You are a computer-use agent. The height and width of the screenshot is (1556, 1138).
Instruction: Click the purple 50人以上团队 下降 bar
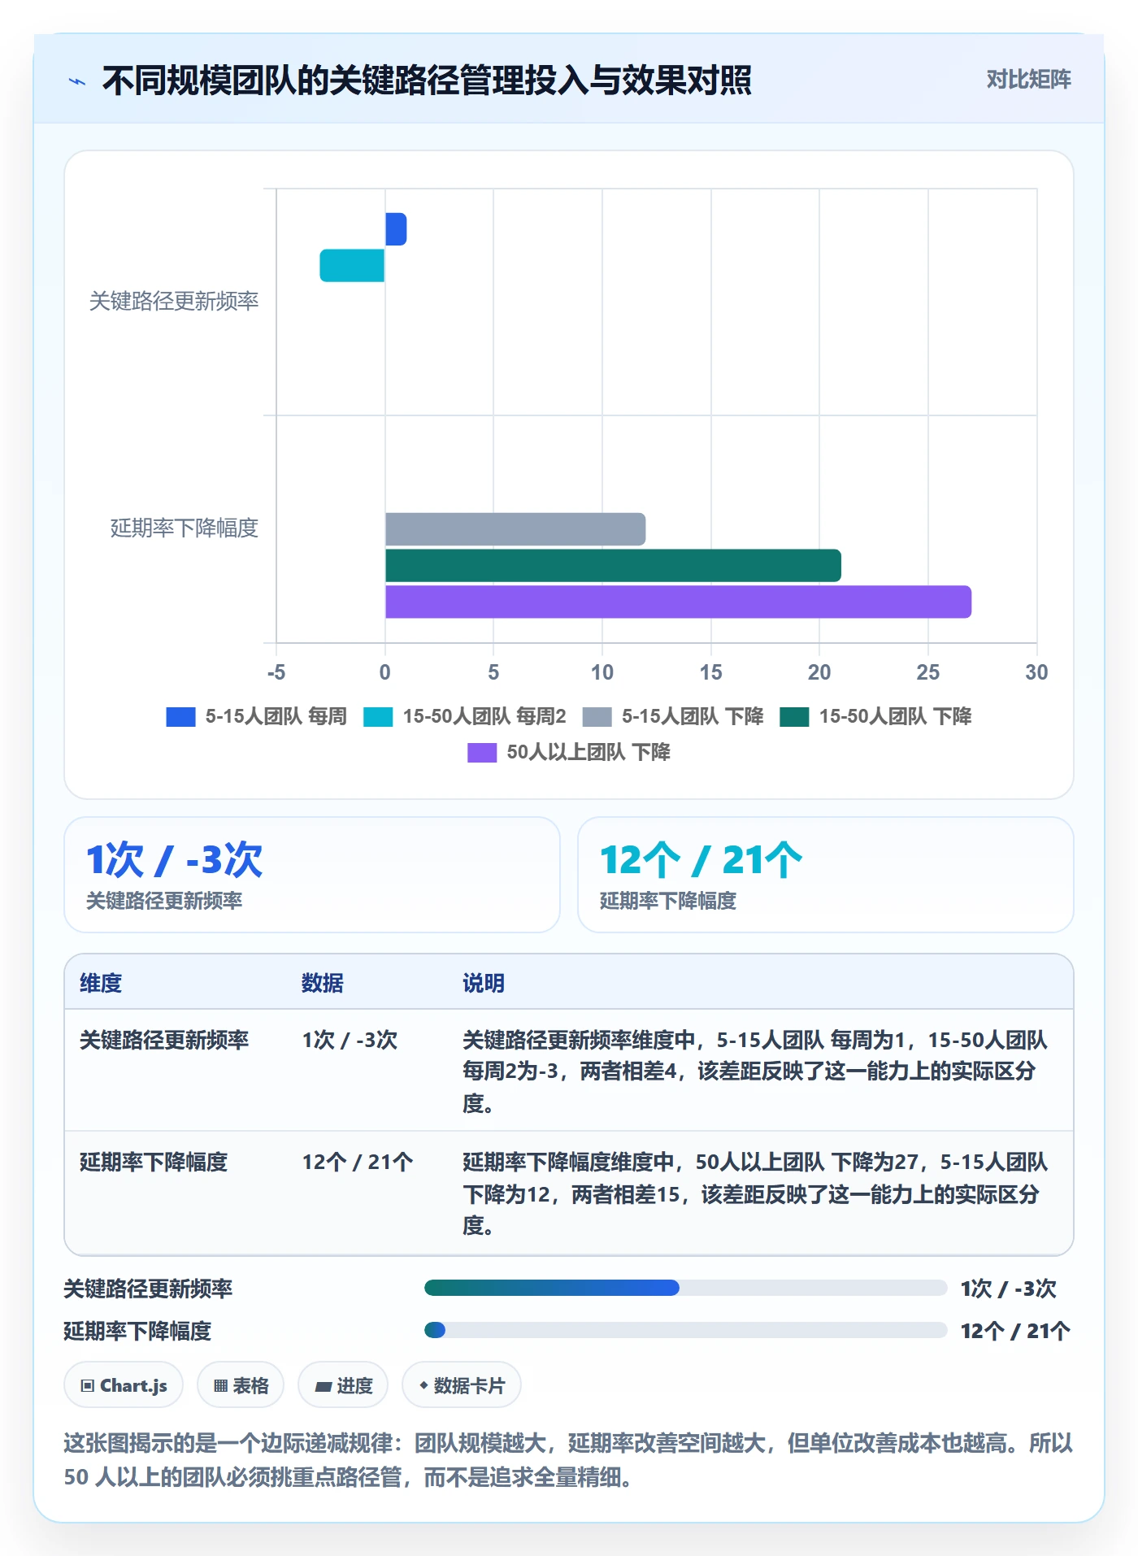[x=678, y=602]
